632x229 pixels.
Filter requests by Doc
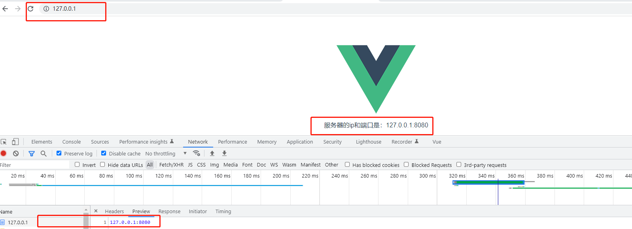point(261,165)
